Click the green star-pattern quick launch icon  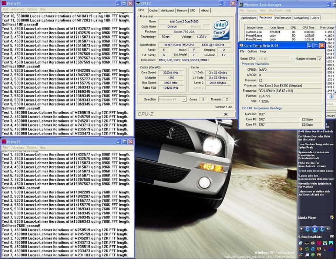click(x=307, y=249)
